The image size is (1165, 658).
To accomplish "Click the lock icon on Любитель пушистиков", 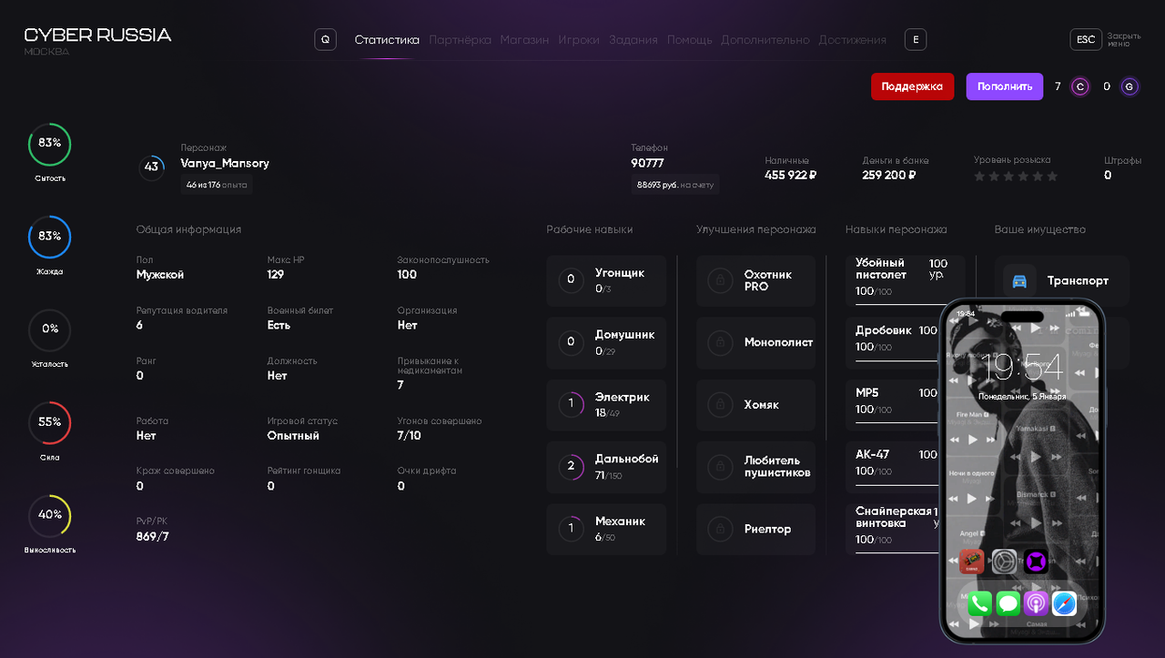I will (721, 466).
